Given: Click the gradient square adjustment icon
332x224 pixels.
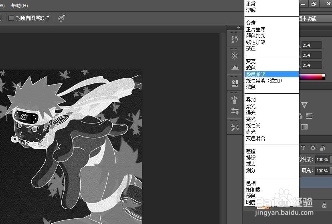Looking at the screenshot, I should click(304, 127).
